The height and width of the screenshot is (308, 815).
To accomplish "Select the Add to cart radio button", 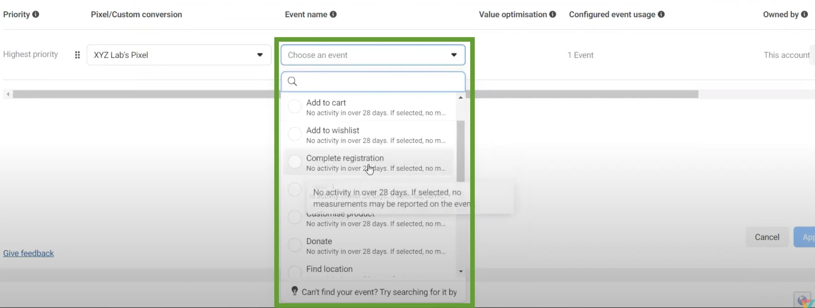I will click(294, 106).
